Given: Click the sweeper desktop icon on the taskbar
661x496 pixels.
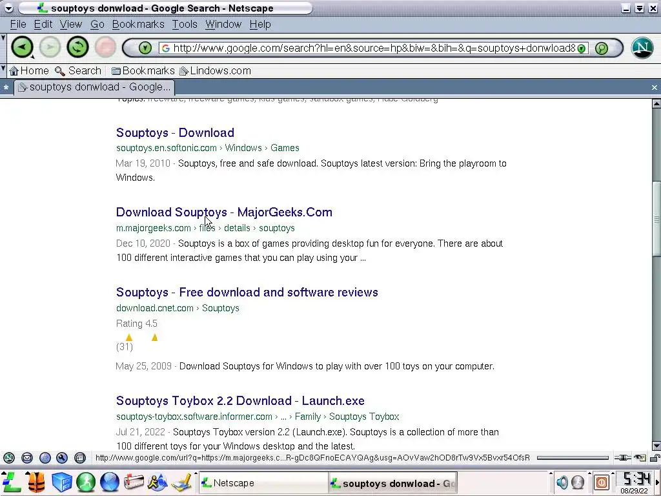Looking at the screenshot, I should coord(181,482).
